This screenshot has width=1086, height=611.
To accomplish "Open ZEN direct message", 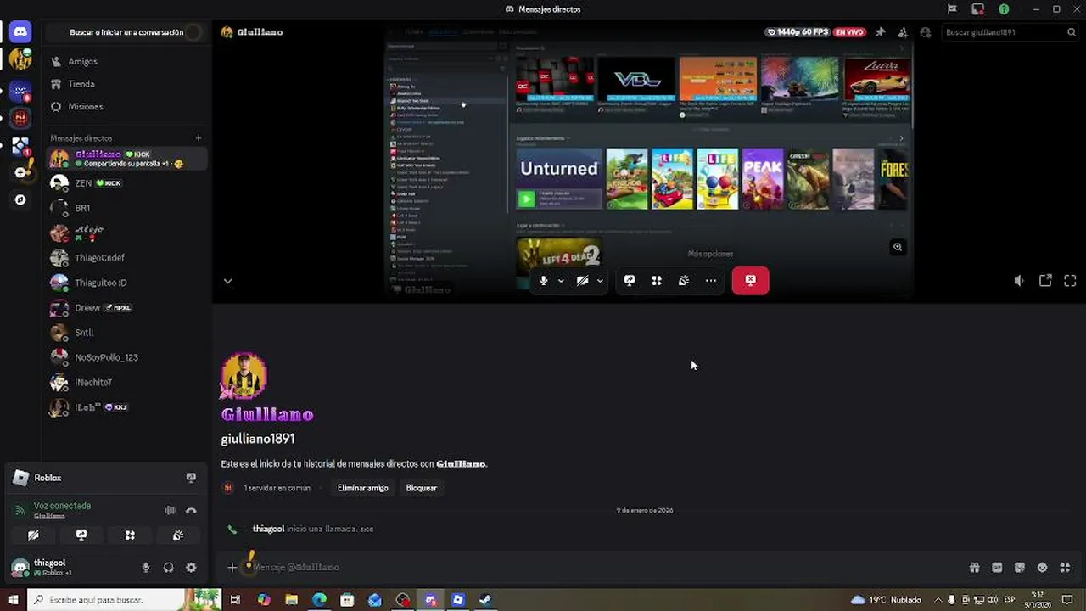I will pos(125,183).
